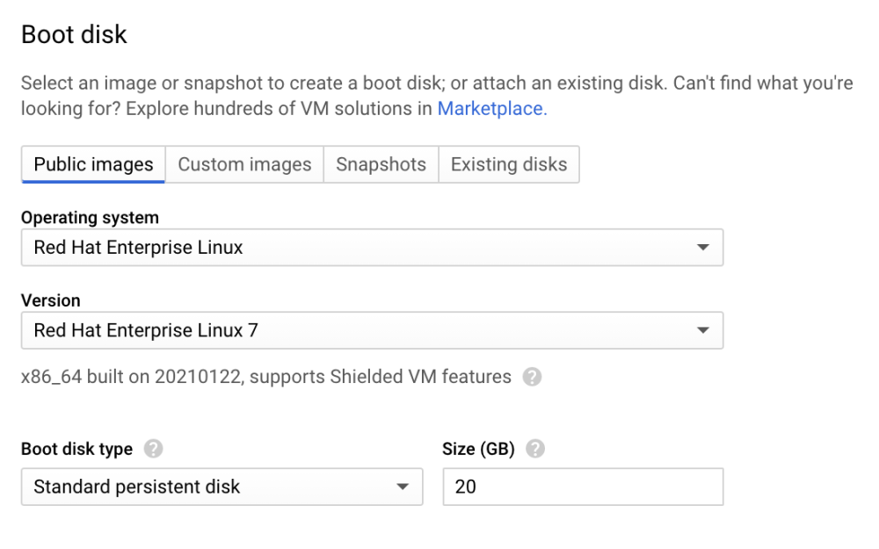Follow the Marketplace link
This screenshot has width=879, height=549.
[x=491, y=109]
